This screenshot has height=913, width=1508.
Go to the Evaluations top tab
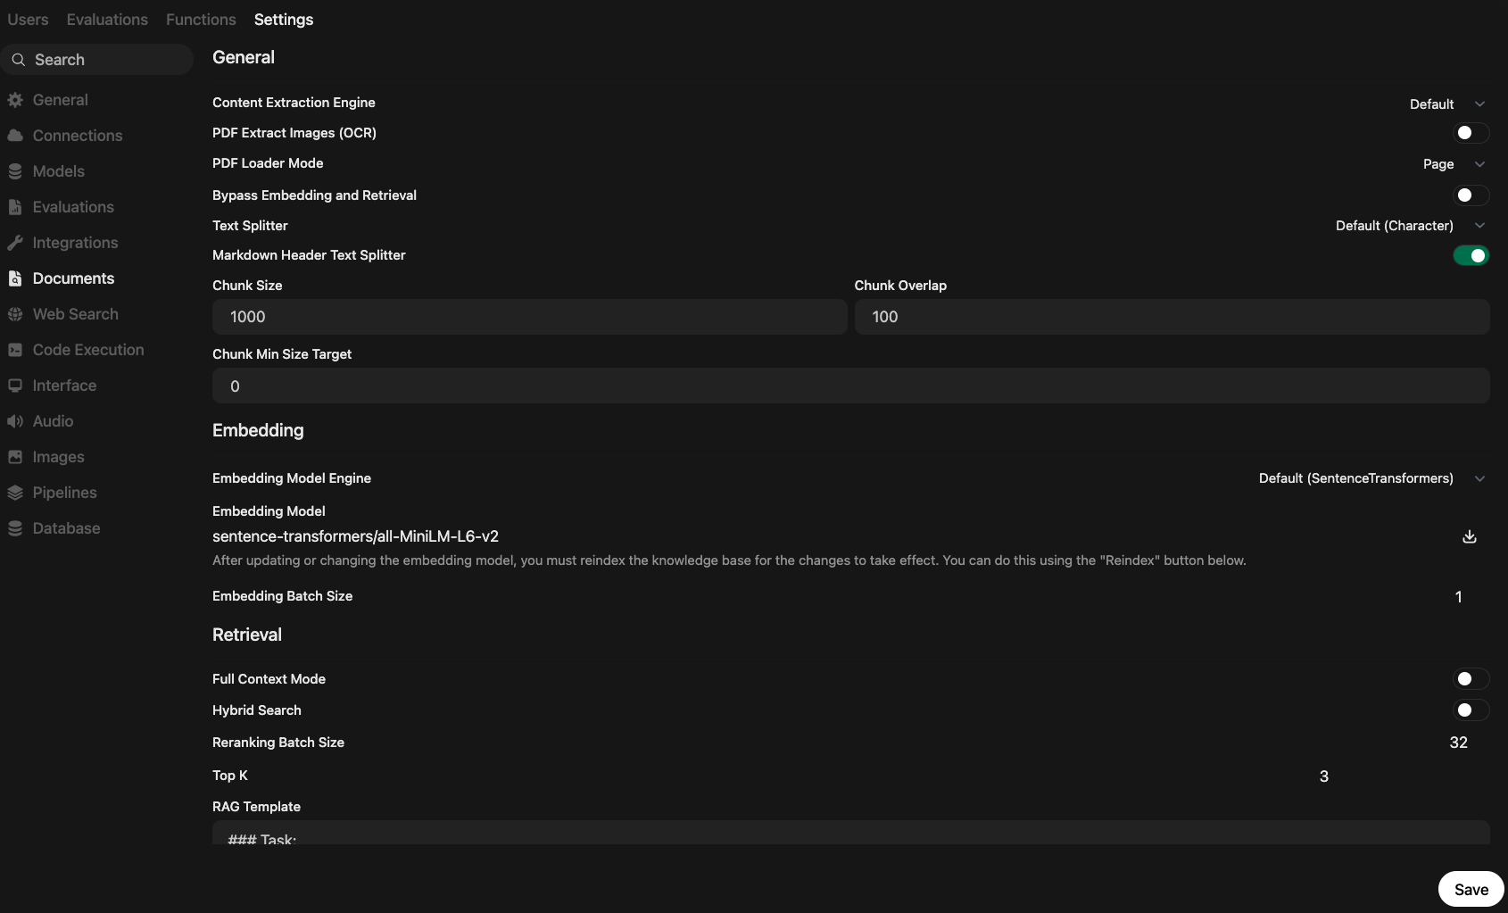tap(107, 20)
